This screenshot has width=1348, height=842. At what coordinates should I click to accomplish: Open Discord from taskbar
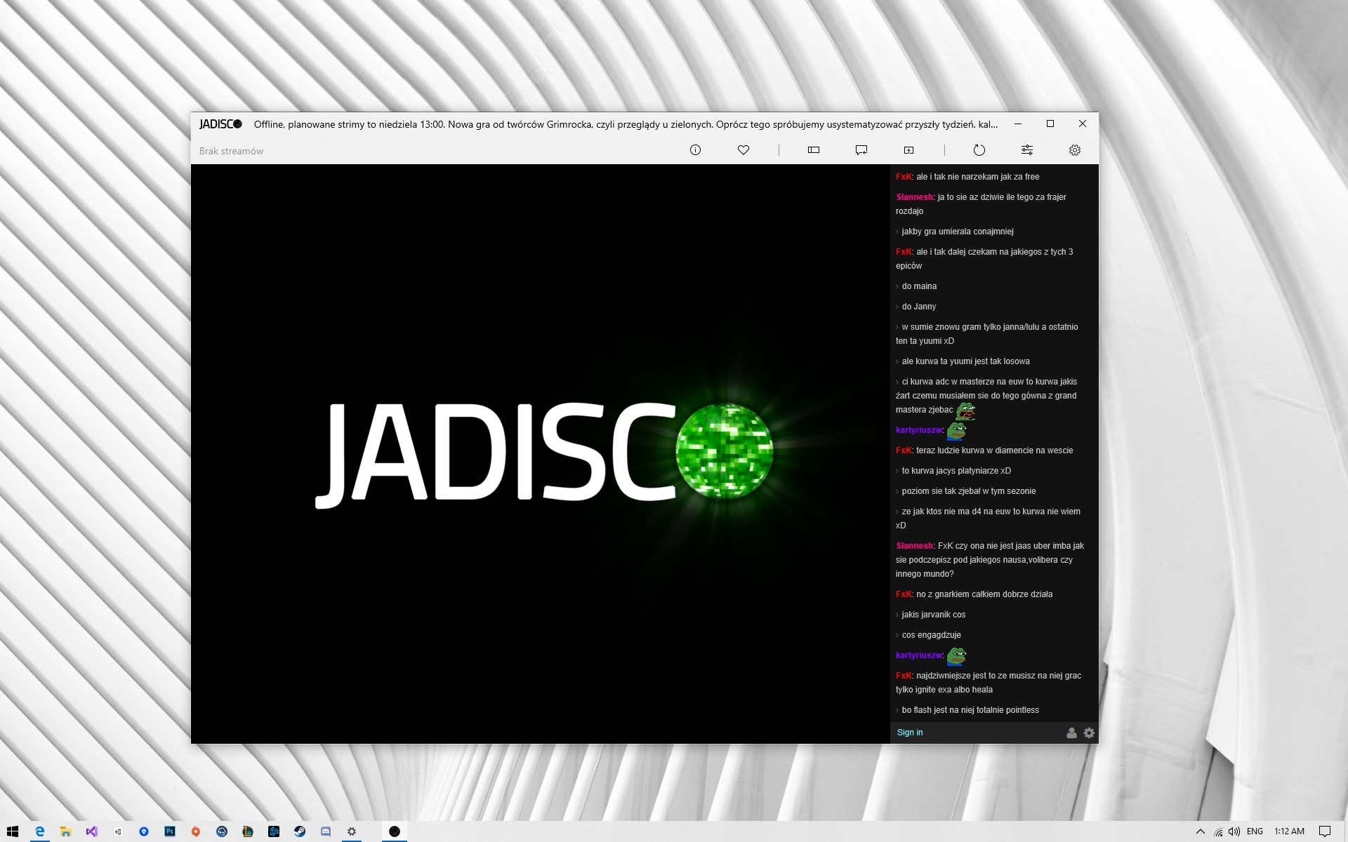pyautogui.click(x=326, y=831)
